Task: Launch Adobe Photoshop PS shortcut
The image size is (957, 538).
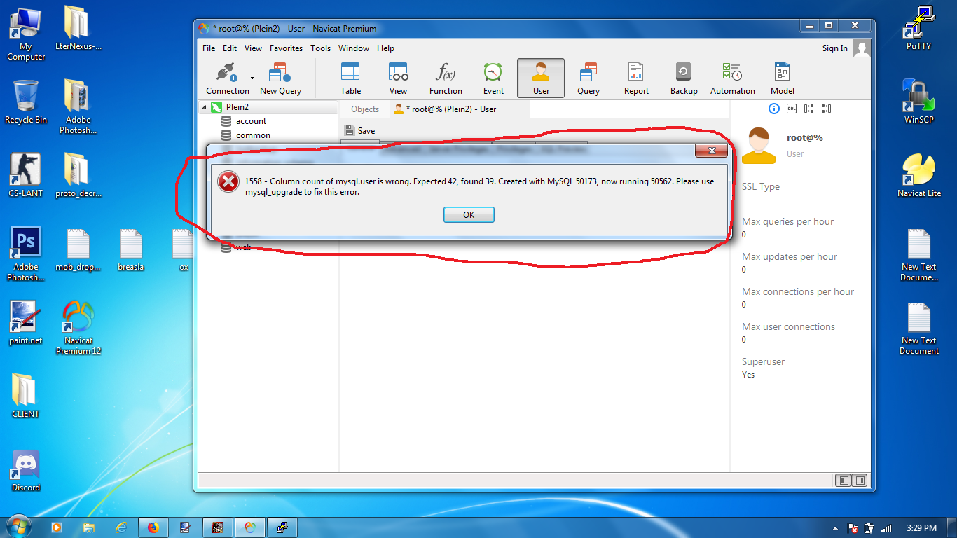Action: pos(26,254)
